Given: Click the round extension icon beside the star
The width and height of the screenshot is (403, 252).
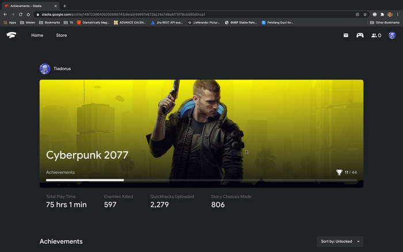Looking at the screenshot, I should point(375,14).
